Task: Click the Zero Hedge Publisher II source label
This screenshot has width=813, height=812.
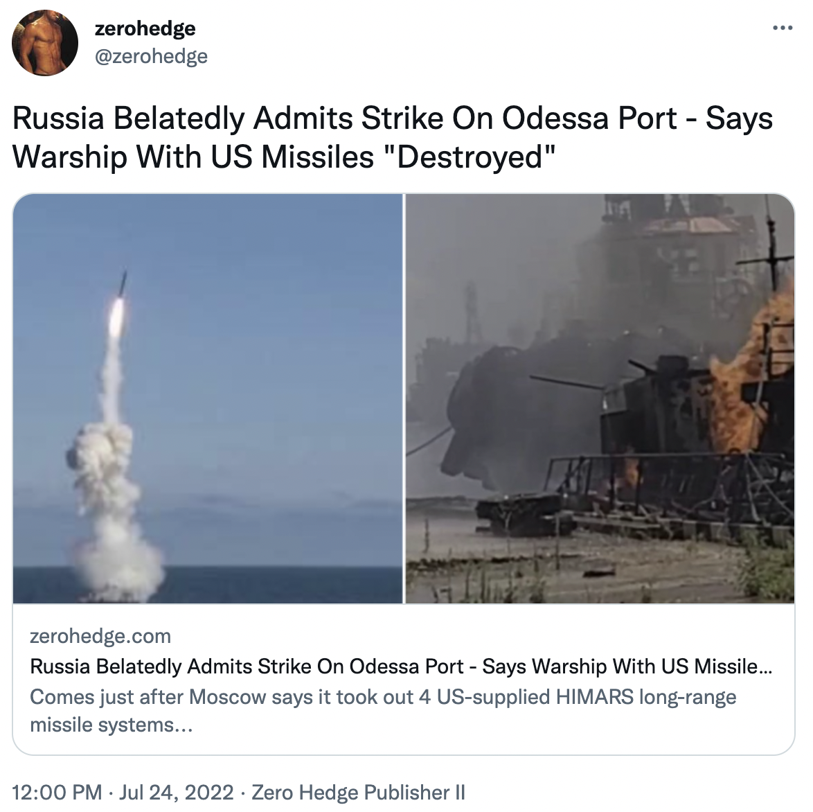Action: [x=358, y=793]
